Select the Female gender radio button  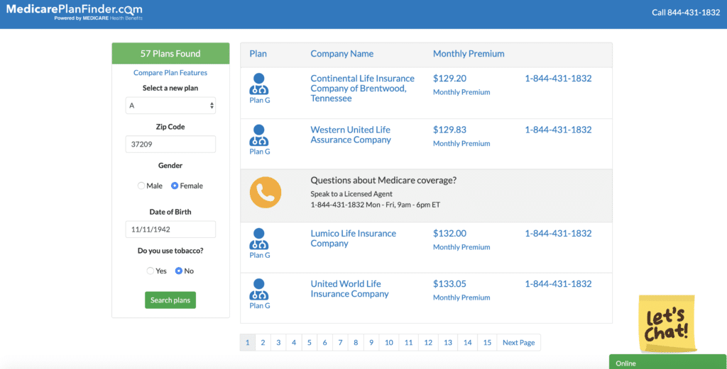[x=175, y=186]
